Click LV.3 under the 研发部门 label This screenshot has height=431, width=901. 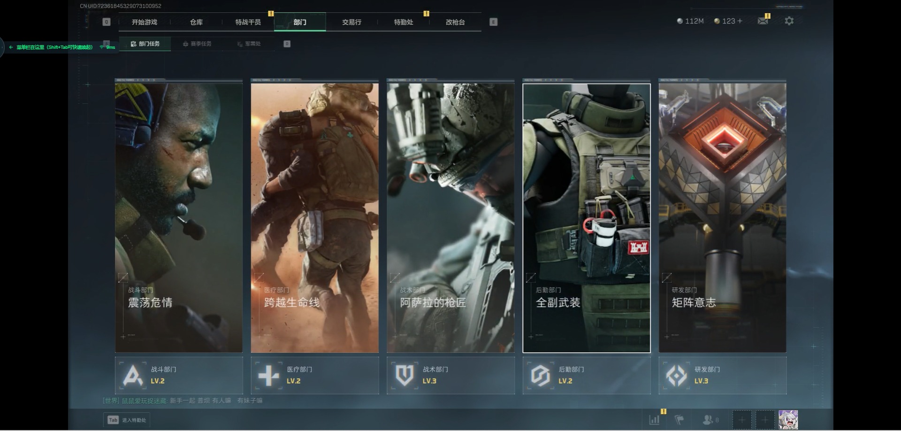[702, 381]
